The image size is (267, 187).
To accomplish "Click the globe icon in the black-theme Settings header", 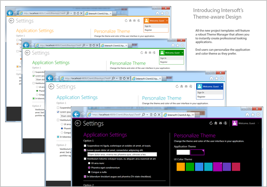I will point(225,123).
